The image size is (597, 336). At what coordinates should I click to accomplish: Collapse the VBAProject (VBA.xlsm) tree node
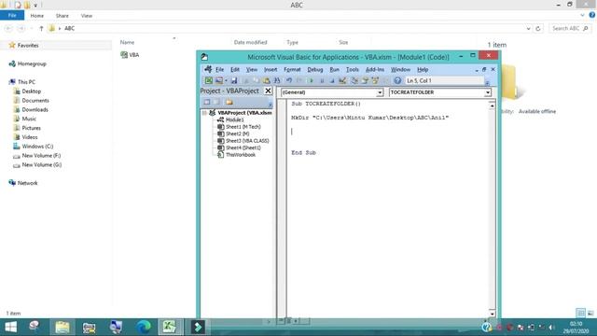tap(204, 113)
